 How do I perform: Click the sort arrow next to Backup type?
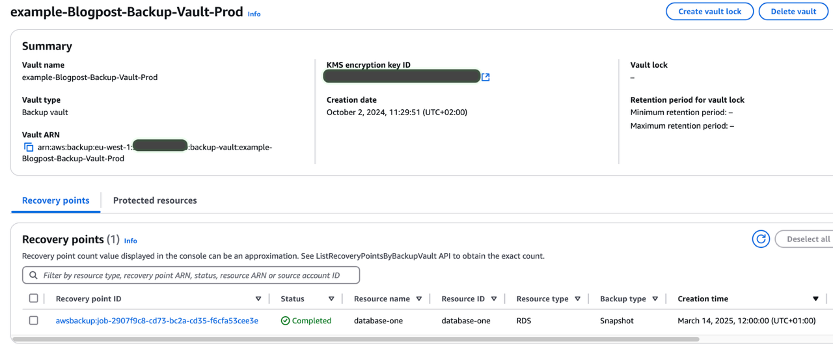click(655, 299)
